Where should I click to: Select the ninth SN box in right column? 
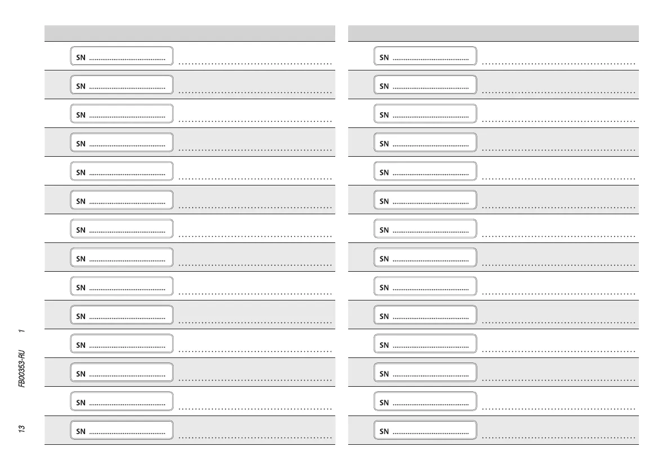425,286
